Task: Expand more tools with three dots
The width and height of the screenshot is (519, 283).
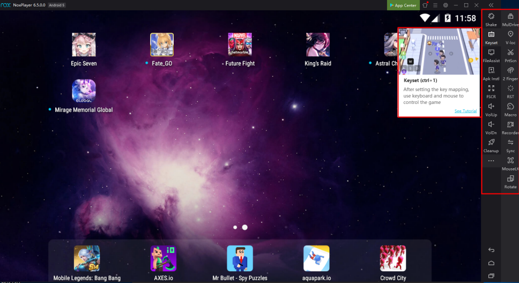Action: (491, 161)
